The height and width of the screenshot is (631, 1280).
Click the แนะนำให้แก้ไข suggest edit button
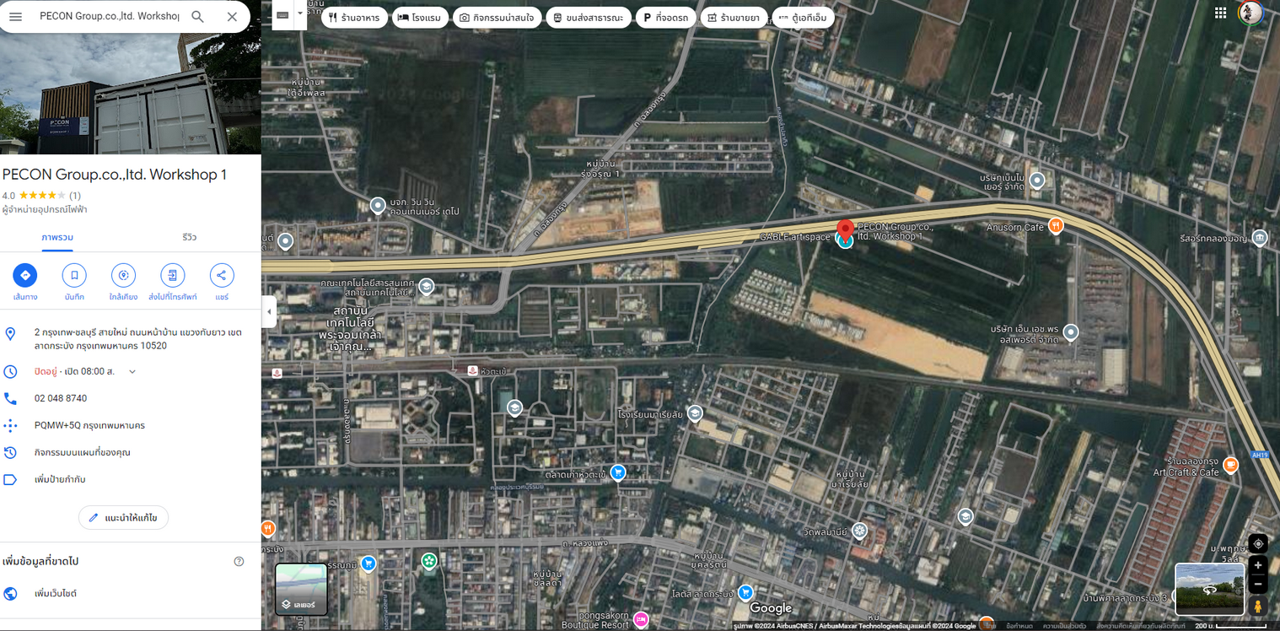click(x=123, y=517)
